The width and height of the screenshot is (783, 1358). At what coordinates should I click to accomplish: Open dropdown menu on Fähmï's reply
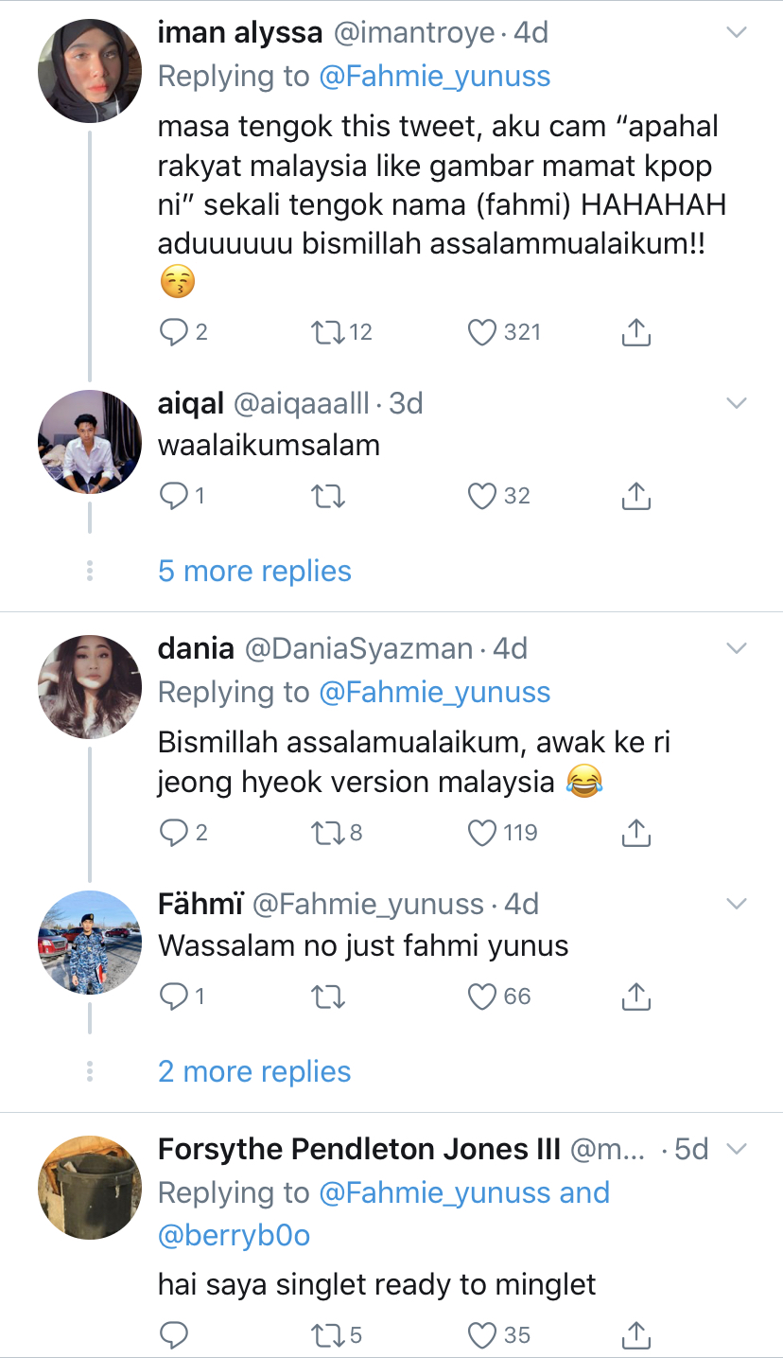(736, 904)
